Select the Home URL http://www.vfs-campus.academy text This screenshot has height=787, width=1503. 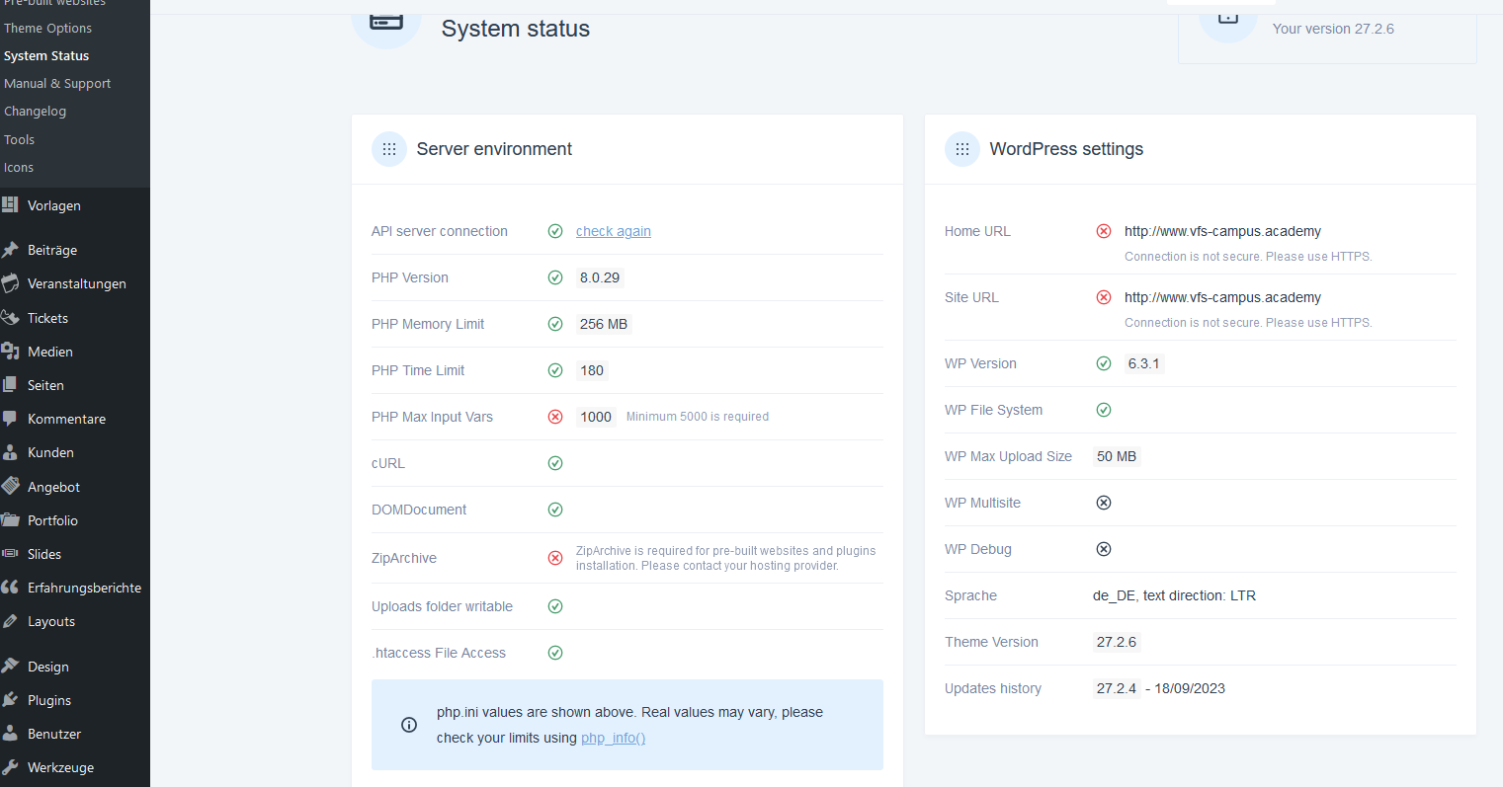(x=1222, y=231)
